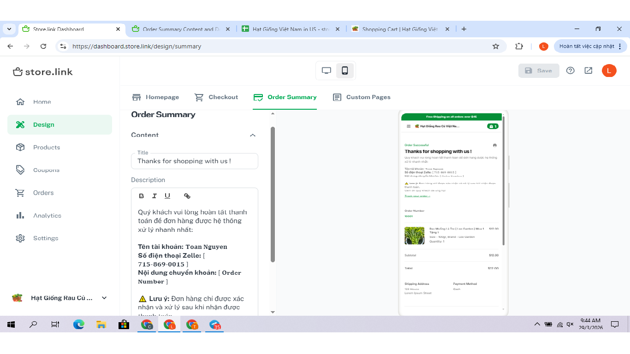Image resolution: width=630 pixels, height=354 pixels.
Task: Go to Products in the sidebar
Action: point(47,147)
